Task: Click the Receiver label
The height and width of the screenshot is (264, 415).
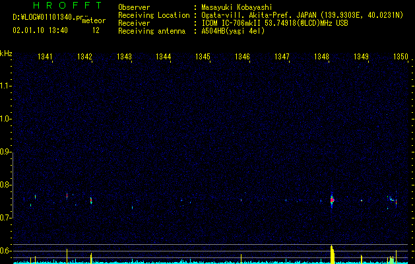Action: click(134, 23)
